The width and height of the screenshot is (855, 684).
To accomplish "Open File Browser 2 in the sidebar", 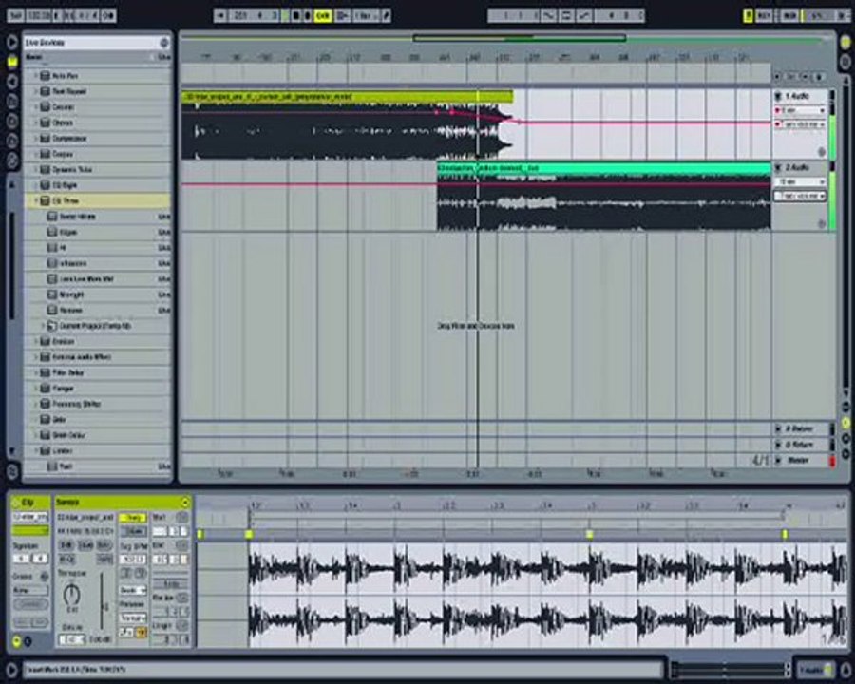I will click(x=12, y=121).
